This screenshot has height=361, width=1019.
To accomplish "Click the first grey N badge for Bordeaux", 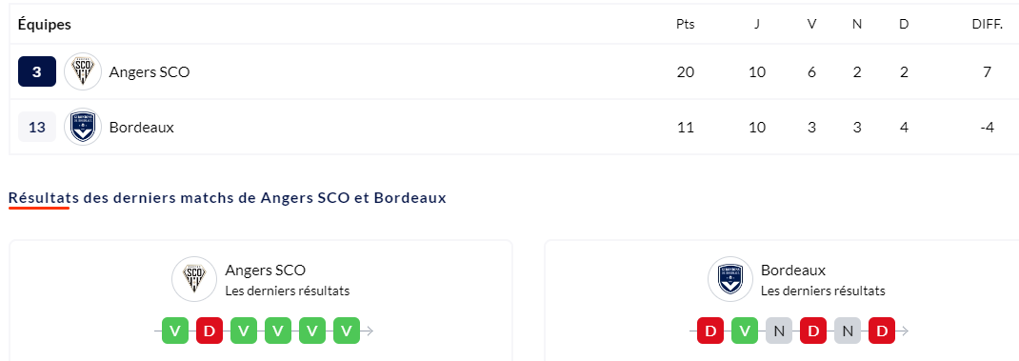I will click(x=779, y=331).
